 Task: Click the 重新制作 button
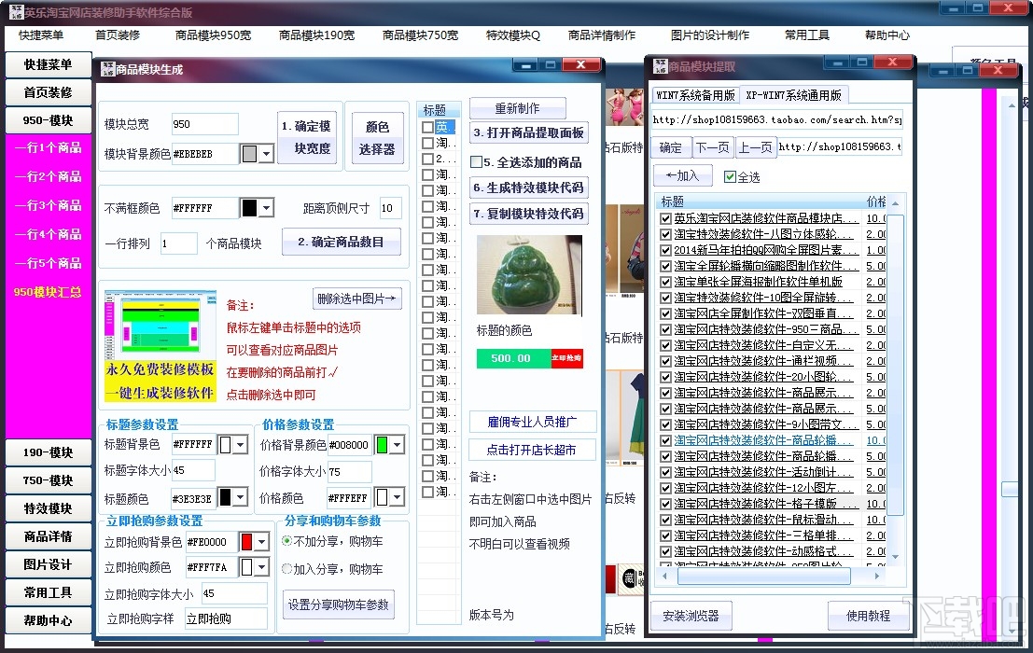coord(517,108)
